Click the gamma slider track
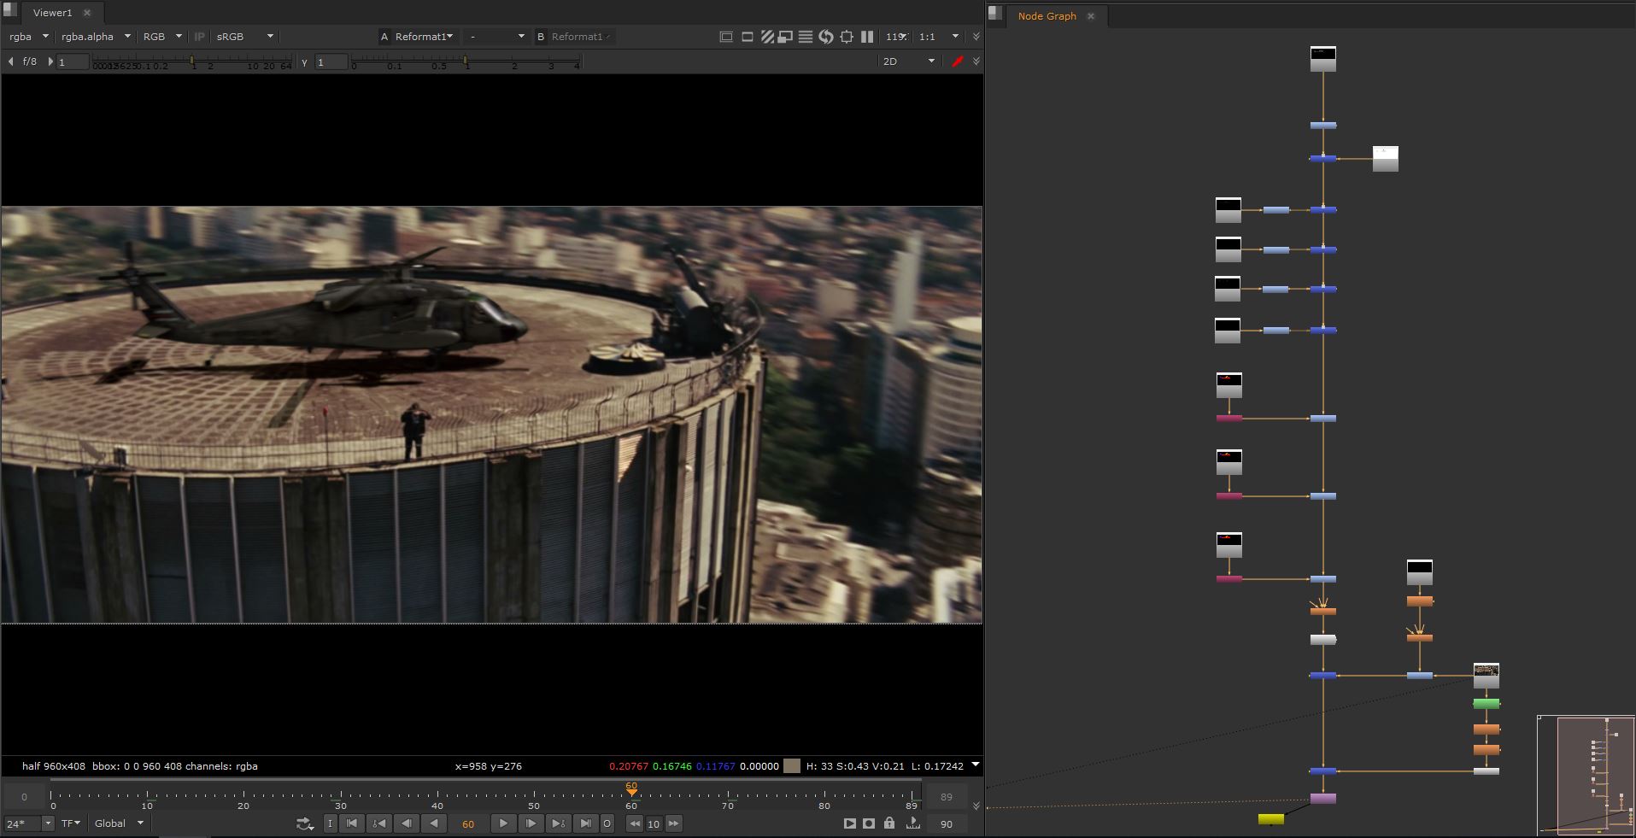This screenshot has height=838, width=1636. tap(466, 62)
